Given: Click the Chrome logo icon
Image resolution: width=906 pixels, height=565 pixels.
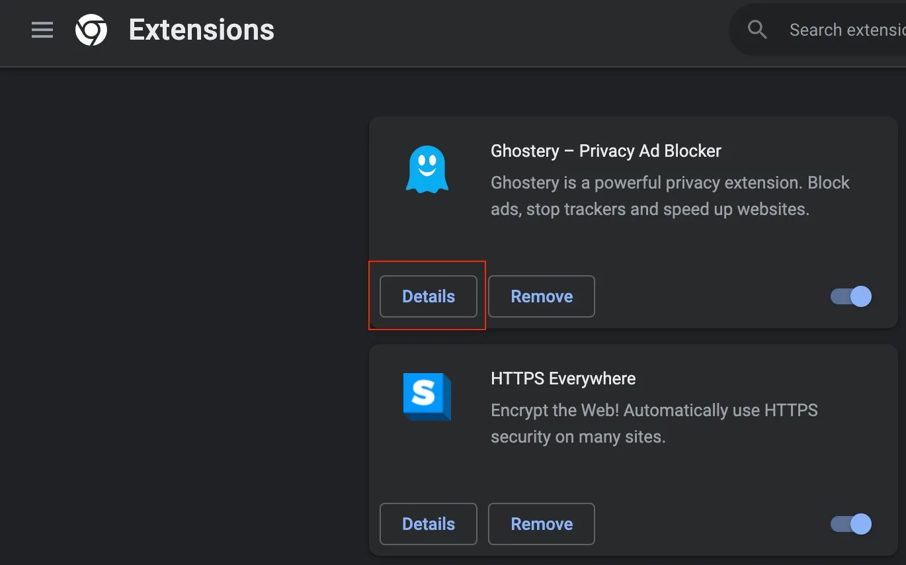Looking at the screenshot, I should (x=91, y=30).
